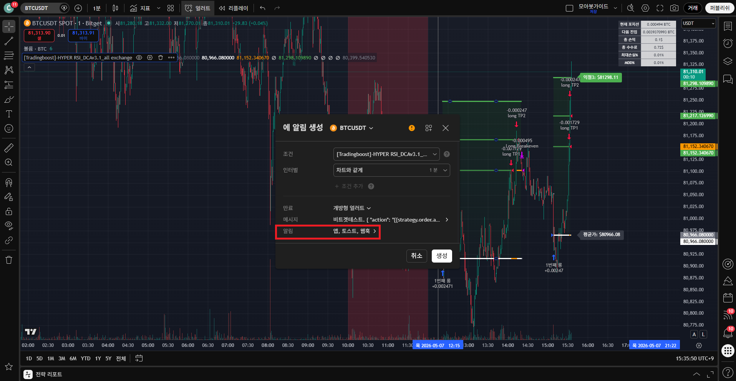Activate the zoom in tool
Screen dimensions: 736x381
(9, 163)
